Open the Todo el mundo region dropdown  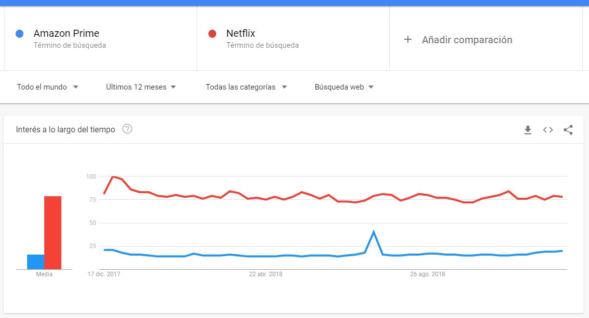(x=48, y=87)
